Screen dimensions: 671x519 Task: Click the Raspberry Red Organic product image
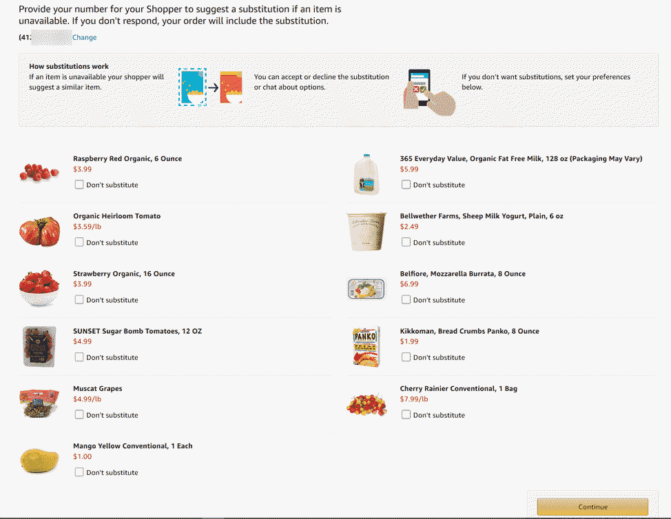[39, 171]
